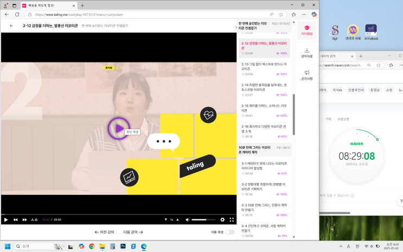Enter fullscreen mode in the video player
Image resolution: width=403 pixels, height=252 pixels.
(232, 219)
